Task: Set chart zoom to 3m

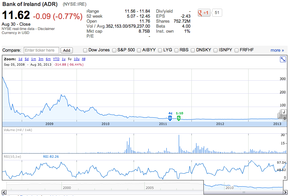Action: click(x=41, y=59)
